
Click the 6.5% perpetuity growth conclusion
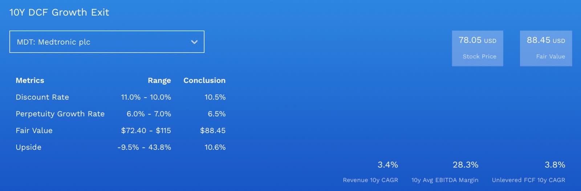click(216, 114)
